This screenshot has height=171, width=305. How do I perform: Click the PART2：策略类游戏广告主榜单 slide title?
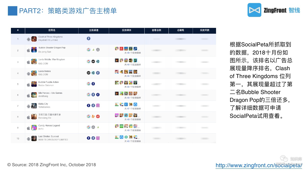point(68,11)
